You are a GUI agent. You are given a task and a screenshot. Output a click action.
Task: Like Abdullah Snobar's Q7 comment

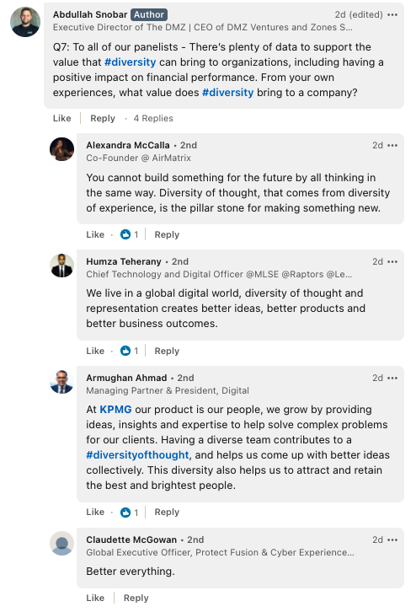(62, 118)
